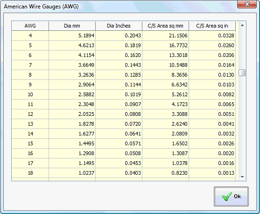
Task: Select inches value 0.0907
Action: [119, 104]
